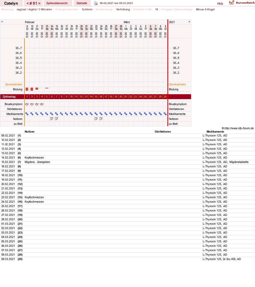Image resolution: width=255 pixels, height=287 pixels.
Task: Click measurement value vaginal / digital / 3 Minuten
Action: [x=34, y=9]
